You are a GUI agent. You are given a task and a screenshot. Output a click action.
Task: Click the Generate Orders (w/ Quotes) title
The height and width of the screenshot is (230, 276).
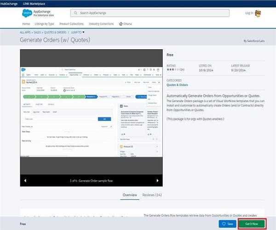tap(55, 40)
